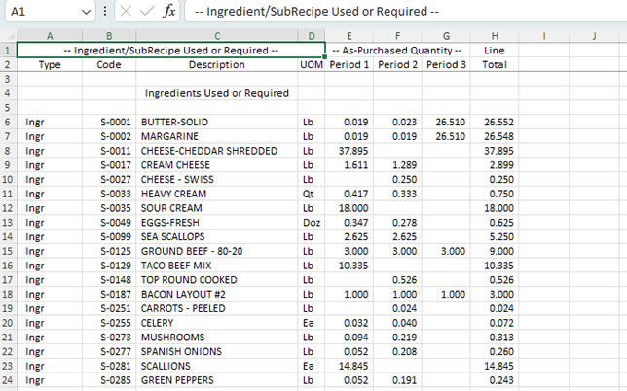Click the formula bar text field
Screen dimensions: 627x391
click(406, 11)
